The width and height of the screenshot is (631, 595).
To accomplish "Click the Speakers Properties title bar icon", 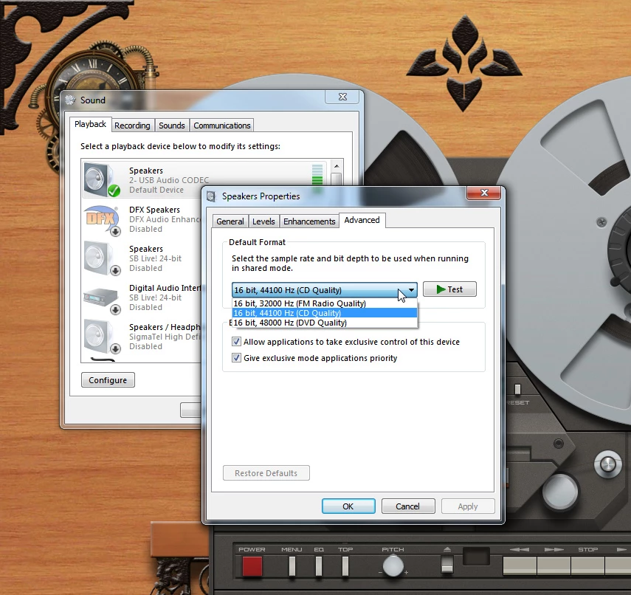I will (x=211, y=196).
